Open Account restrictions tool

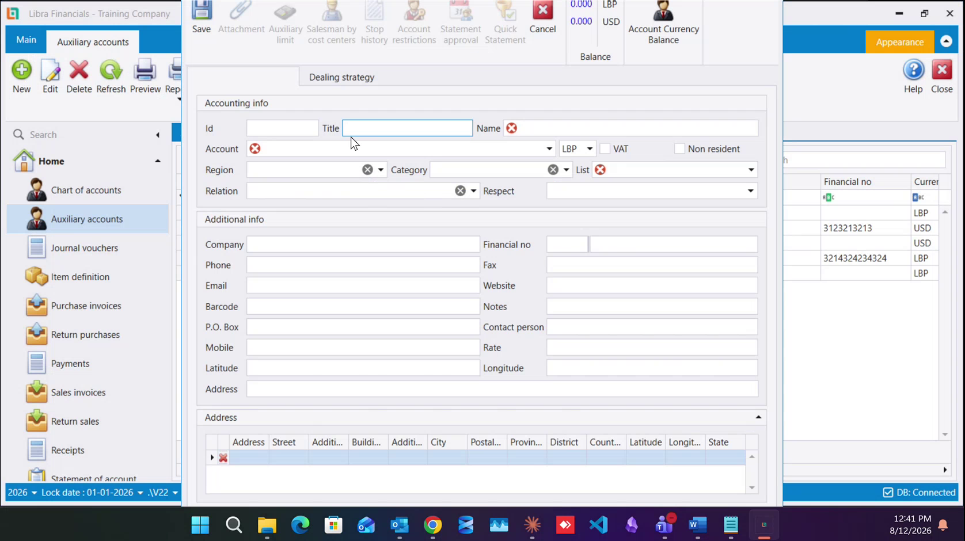click(x=414, y=22)
